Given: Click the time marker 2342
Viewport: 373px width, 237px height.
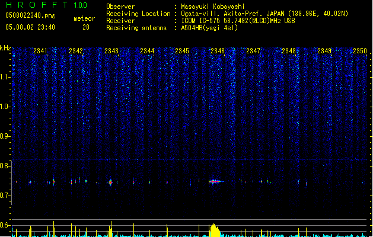Looking at the screenshot, I should click(76, 50).
